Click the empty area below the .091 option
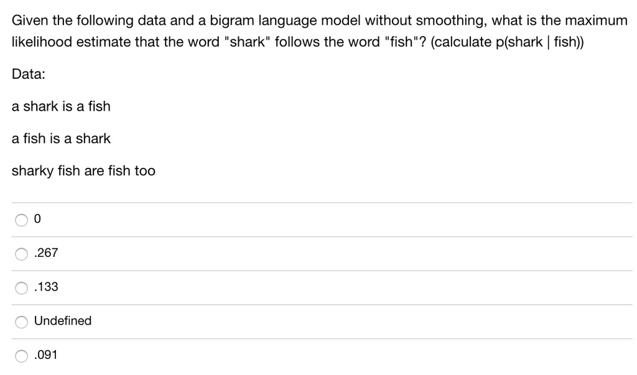The width and height of the screenshot is (637, 375). [311, 370]
